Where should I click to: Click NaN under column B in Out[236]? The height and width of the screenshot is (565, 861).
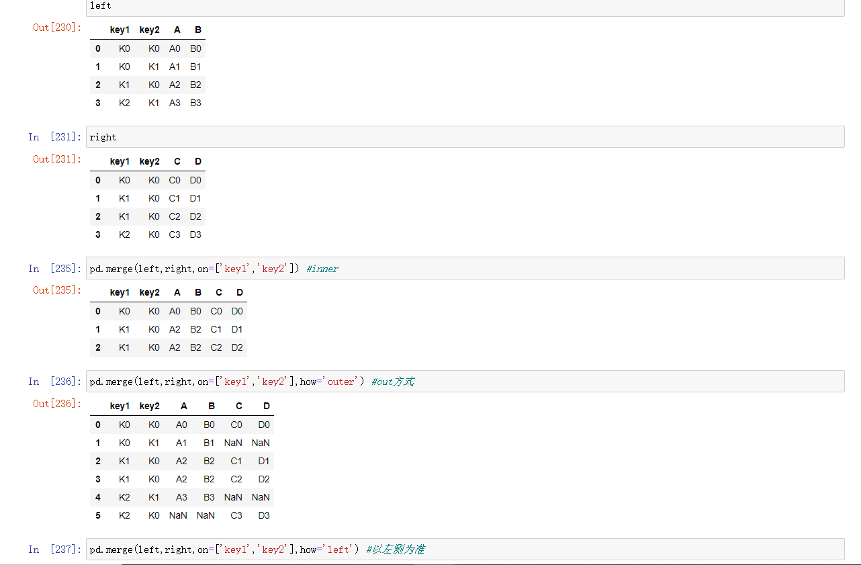pyautogui.click(x=206, y=515)
